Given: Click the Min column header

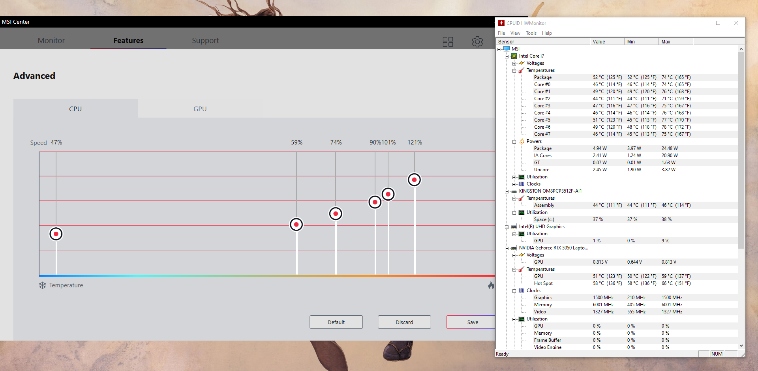Looking at the screenshot, I should 642,41.
